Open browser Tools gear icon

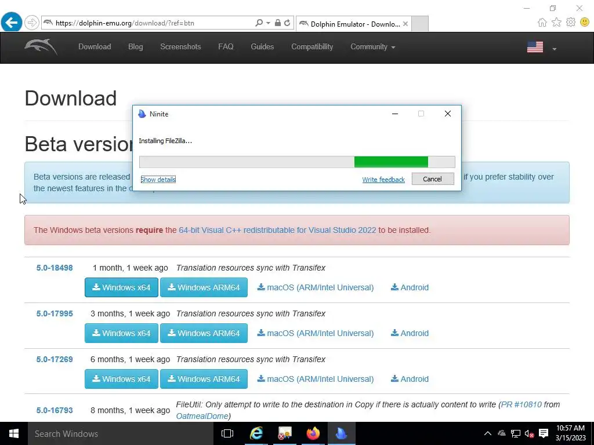pos(571,23)
